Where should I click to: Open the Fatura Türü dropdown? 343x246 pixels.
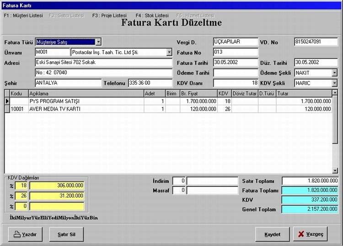(x=98, y=42)
